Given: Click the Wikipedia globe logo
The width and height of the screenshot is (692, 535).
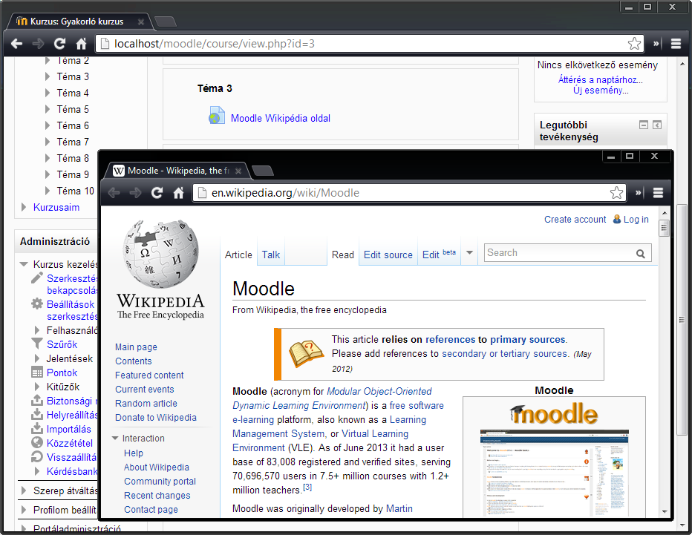Looking at the screenshot, I should coord(160,255).
